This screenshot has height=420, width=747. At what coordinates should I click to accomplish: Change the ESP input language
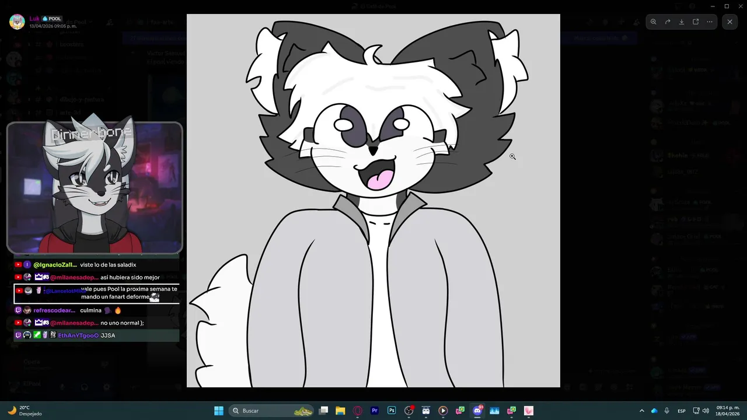(682, 411)
